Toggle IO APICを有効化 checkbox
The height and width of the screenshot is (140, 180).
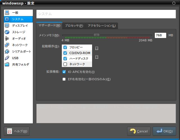(64, 72)
